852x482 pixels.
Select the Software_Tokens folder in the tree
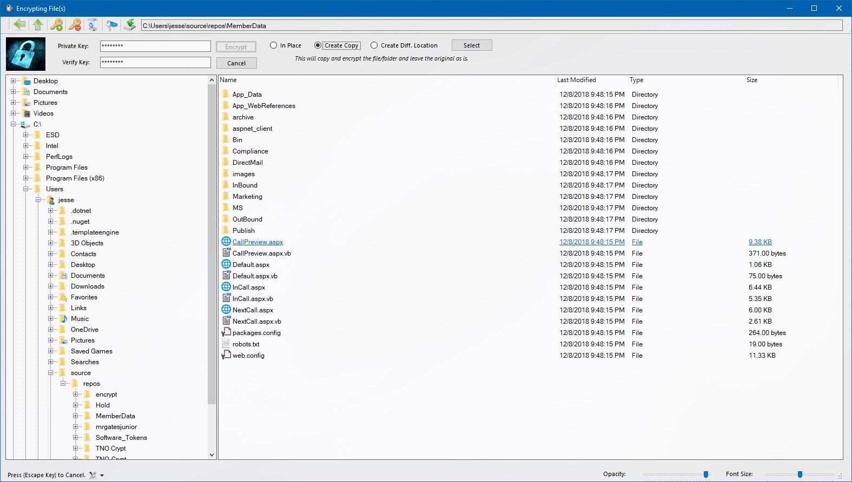click(121, 438)
